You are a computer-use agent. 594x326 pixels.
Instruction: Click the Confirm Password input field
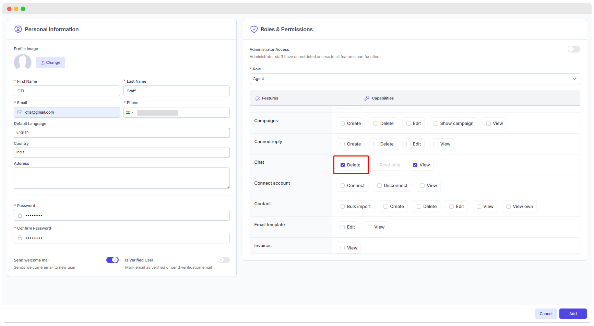click(x=122, y=238)
